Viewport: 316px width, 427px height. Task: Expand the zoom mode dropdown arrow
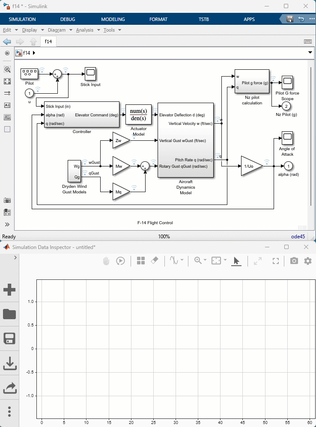(x=205, y=261)
